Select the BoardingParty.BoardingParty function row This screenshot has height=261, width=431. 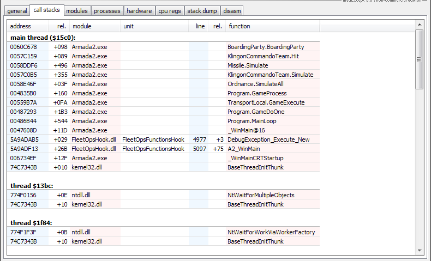pyautogui.click(x=266, y=47)
